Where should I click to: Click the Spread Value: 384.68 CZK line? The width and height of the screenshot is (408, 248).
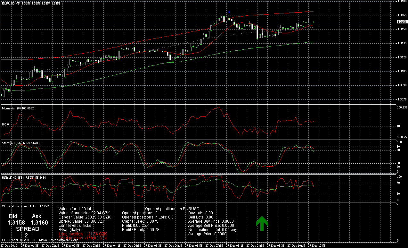[82, 221]
